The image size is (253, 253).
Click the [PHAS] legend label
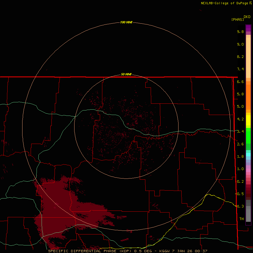pos(238,19)
